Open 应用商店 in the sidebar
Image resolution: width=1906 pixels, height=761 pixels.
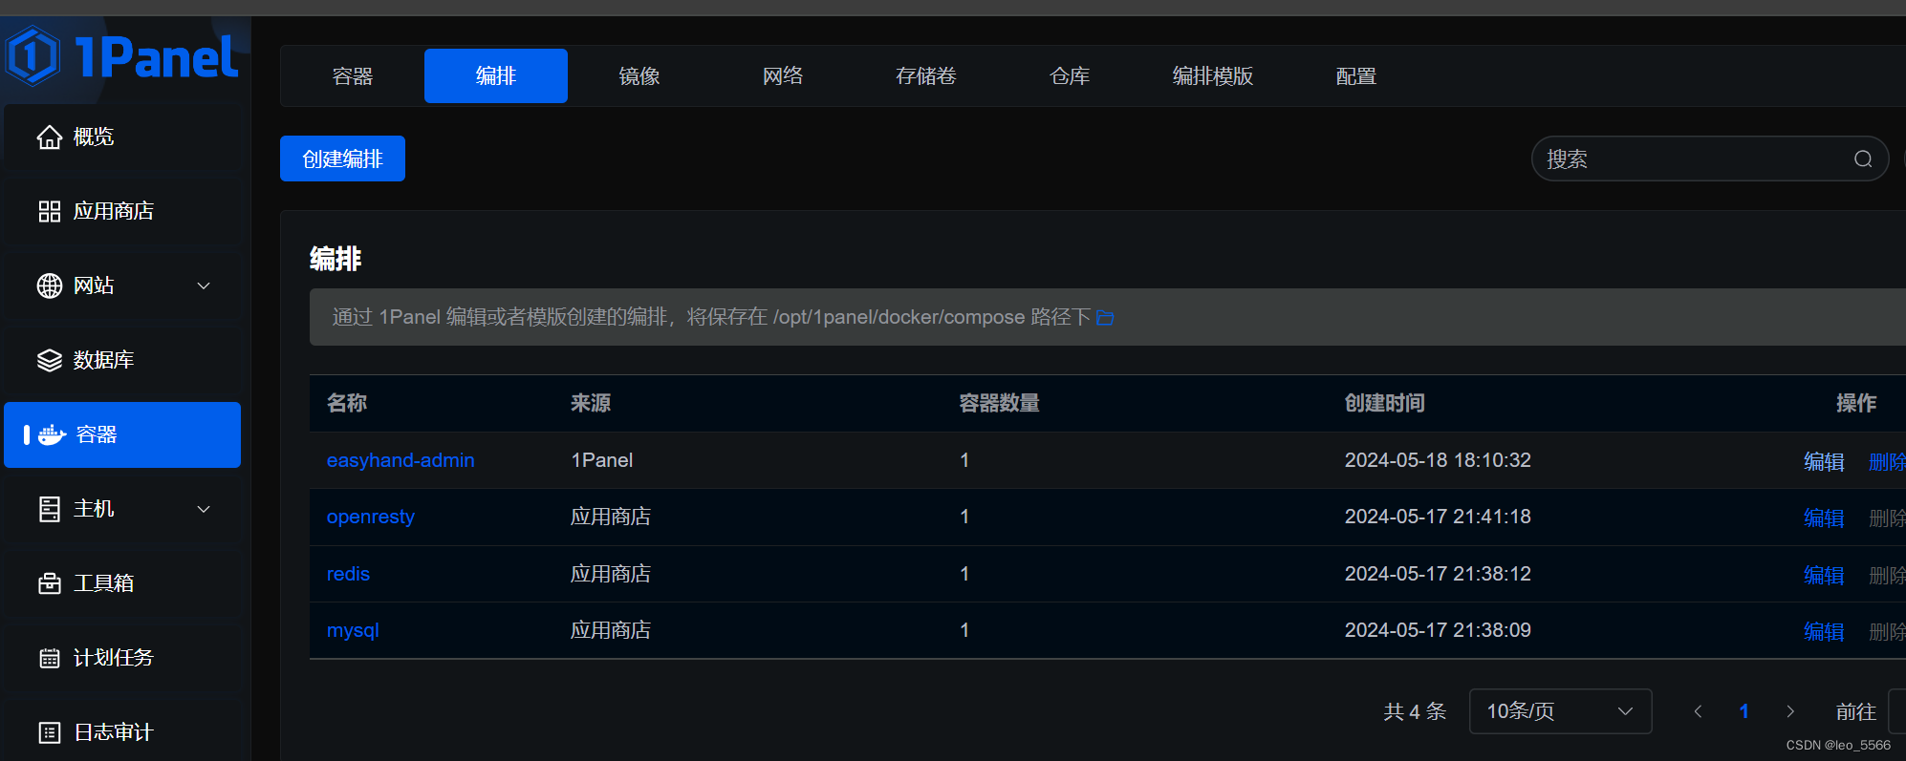[x=122, y=212]
